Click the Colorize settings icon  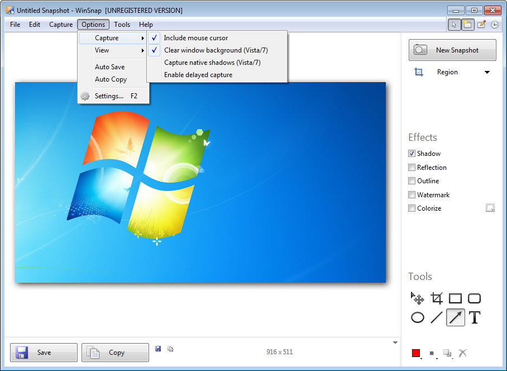pos(490,208)
